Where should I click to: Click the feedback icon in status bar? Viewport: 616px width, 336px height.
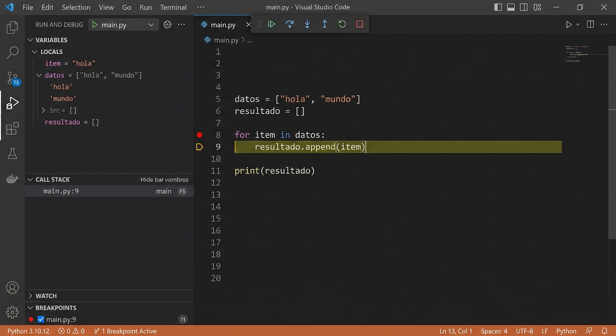[x=589, y=331]
